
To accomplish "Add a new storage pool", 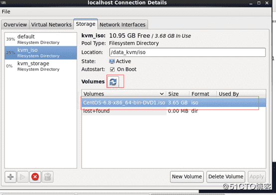I will click(10, 177).
